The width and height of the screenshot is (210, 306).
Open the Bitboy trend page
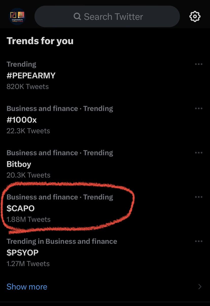tap(19, 164)
